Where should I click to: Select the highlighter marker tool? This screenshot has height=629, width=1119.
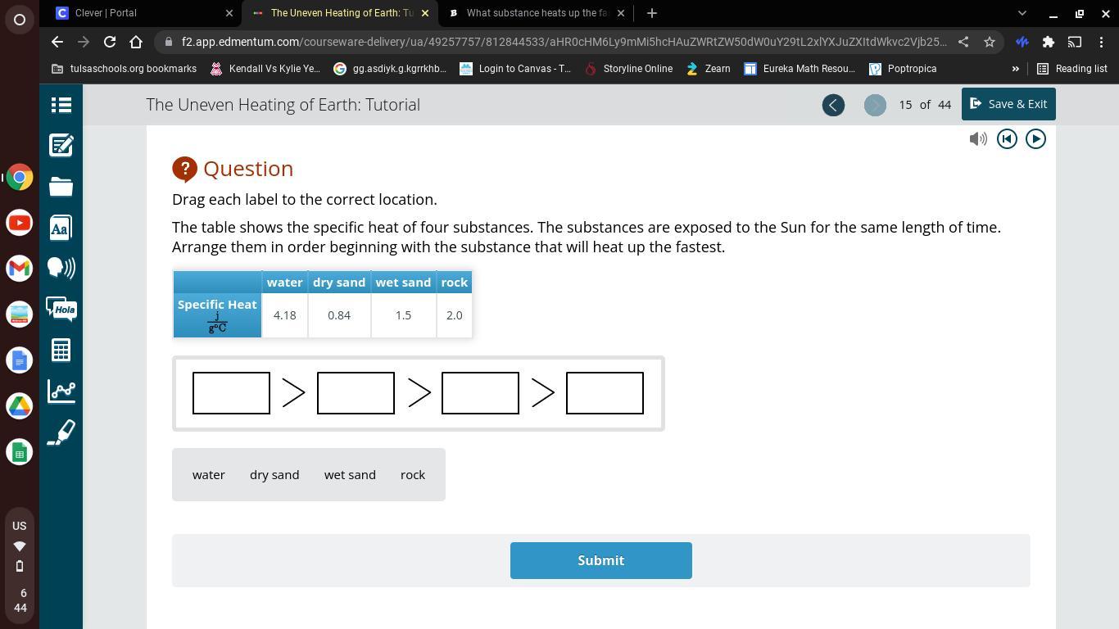coord(61,432)
